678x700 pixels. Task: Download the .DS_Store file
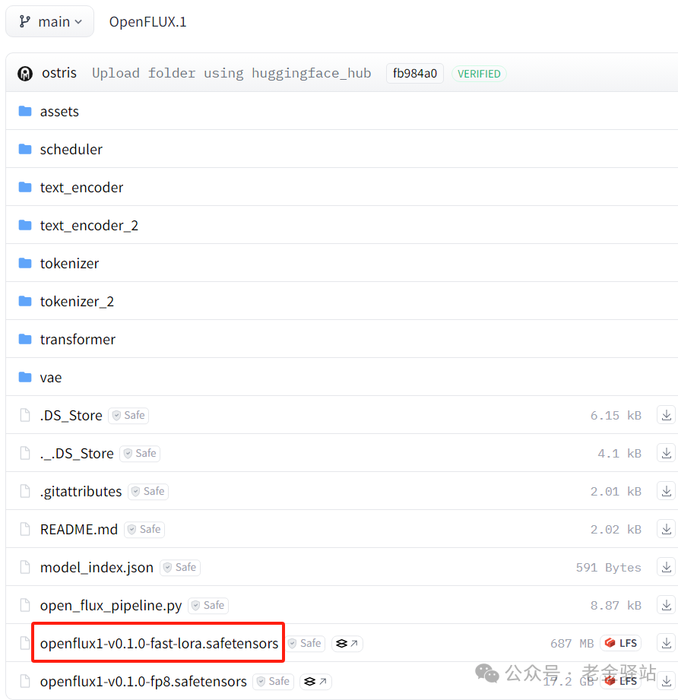(x=667, y=415)
